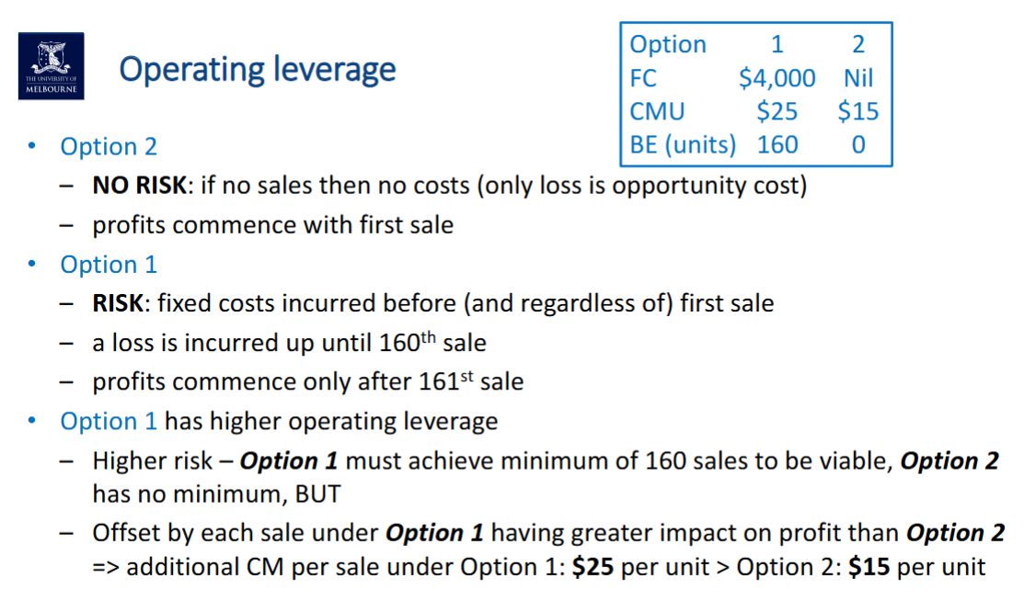Click the $25 CMU value in table
The image size is (1036, 601).
[x=777, y=111]
